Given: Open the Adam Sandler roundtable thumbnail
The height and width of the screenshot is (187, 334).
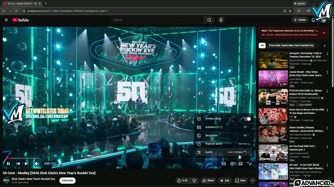Looking at the screenshot, I should (x=273, y=134).
